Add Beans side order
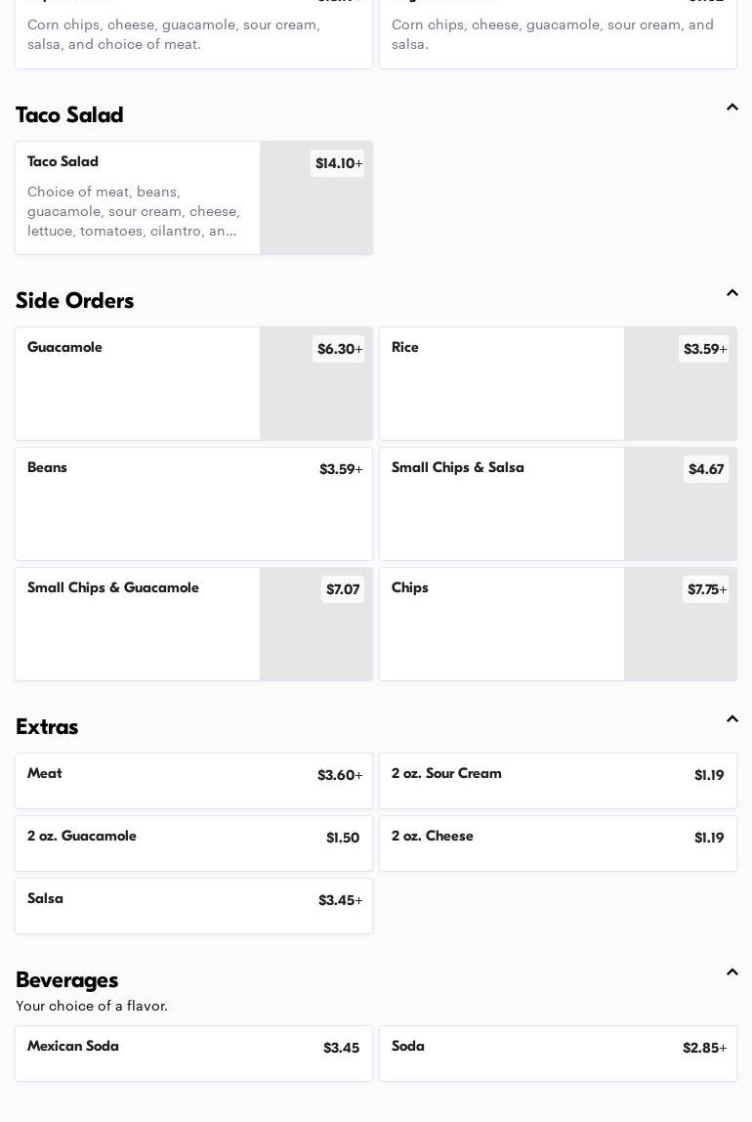Viewport: 752px width, 1122px height. (x=193, y=503)
